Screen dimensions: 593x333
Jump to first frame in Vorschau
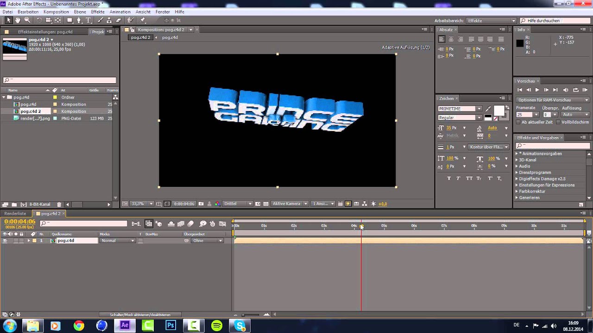(x=520, y=90)
